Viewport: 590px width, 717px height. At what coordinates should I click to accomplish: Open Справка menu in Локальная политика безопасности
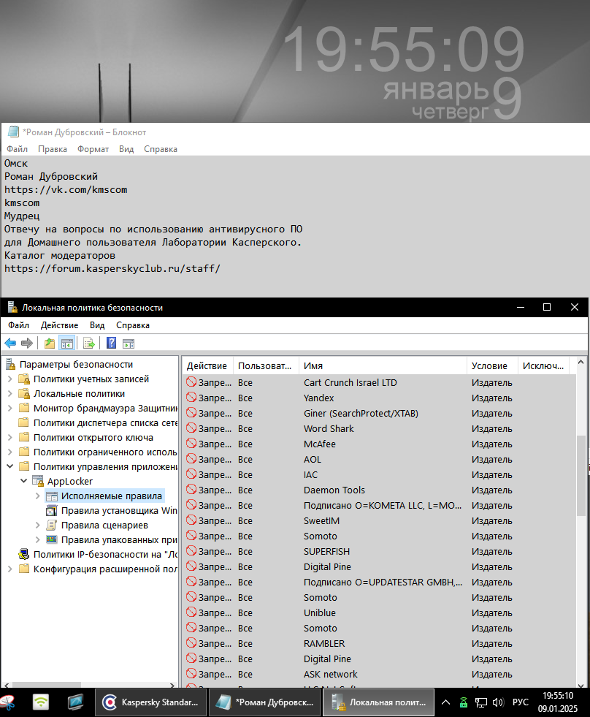[133, 325]
